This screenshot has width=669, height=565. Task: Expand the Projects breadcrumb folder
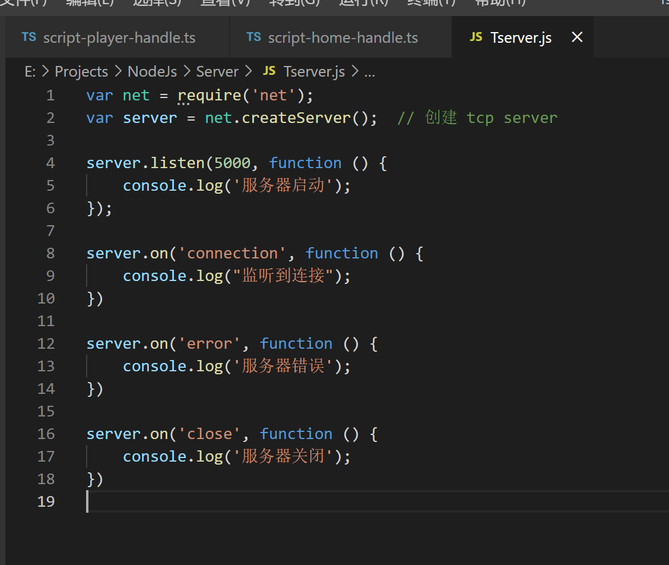point(81,72)
